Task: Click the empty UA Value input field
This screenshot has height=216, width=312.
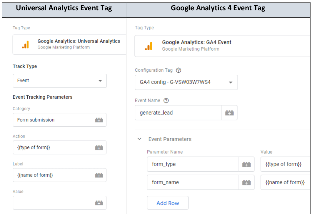Action: (53, 203)
